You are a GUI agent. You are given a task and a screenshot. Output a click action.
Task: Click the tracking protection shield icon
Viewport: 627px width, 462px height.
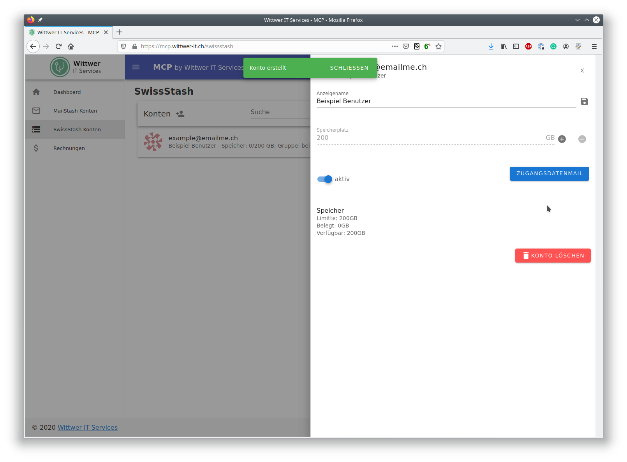point(123,46)
